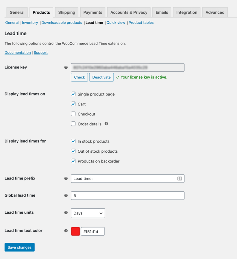The width and height of the screenshot is (237, 259).
Task: Open the red lead time color swatch
Action: point(75,231)
